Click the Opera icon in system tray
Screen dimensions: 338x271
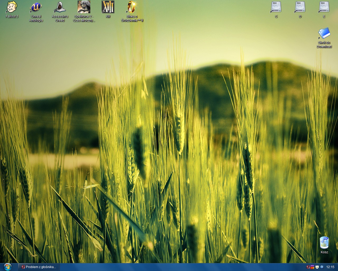(x=308, y=267)
